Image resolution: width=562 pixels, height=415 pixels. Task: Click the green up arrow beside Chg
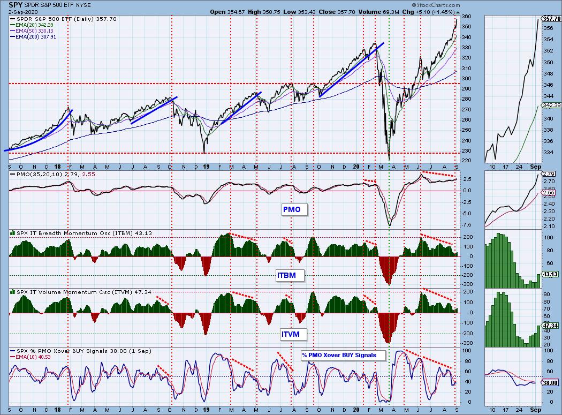tap(457, 12)
